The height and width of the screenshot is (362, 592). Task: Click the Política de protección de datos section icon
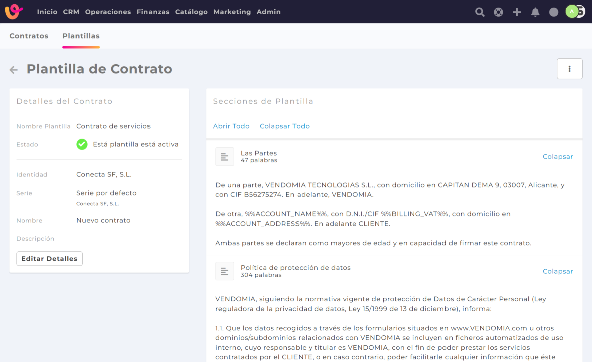coord(225,271)
